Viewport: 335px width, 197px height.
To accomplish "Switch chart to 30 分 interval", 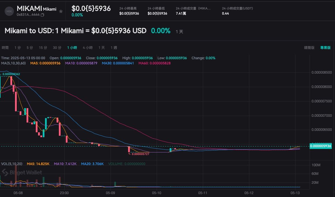I will (x=57, y=48).
